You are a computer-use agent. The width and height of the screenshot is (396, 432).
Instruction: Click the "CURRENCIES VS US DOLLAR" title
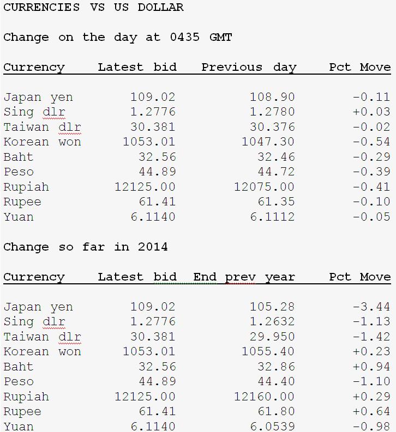point(93,8)
